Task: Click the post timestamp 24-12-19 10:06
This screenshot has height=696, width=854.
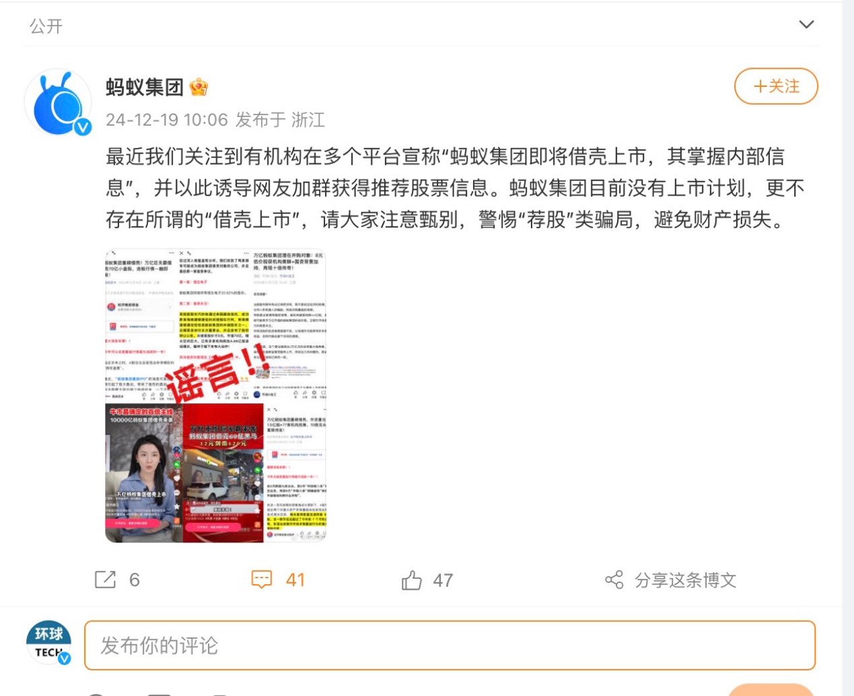Action: [167, 120]
